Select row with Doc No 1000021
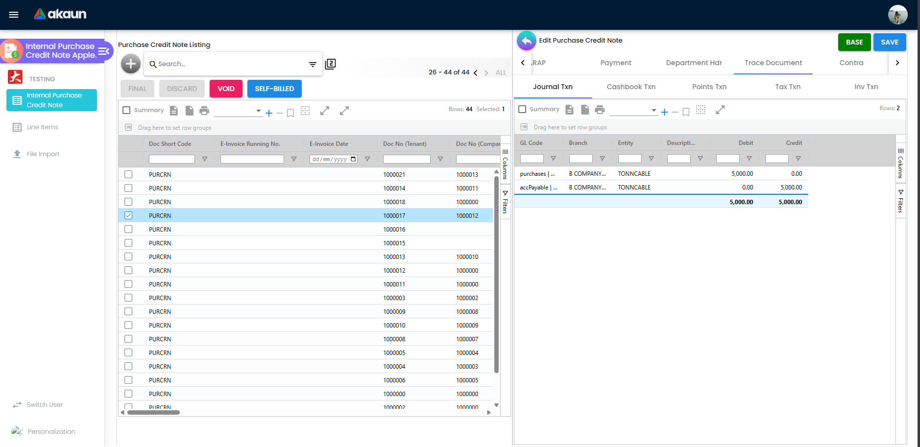The image size is (920, 447). (128, 174)
